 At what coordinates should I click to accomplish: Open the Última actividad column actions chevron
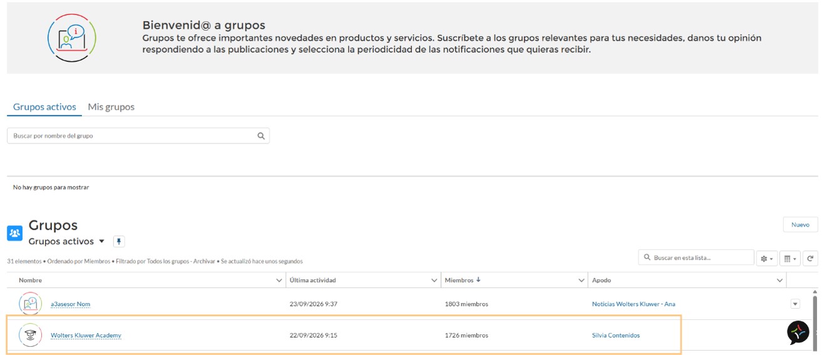(x=434, y=280)
